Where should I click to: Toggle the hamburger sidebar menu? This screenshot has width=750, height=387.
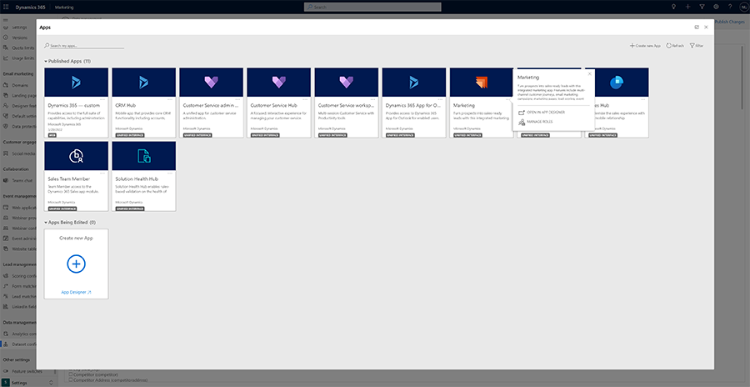[x=5, y=20]
